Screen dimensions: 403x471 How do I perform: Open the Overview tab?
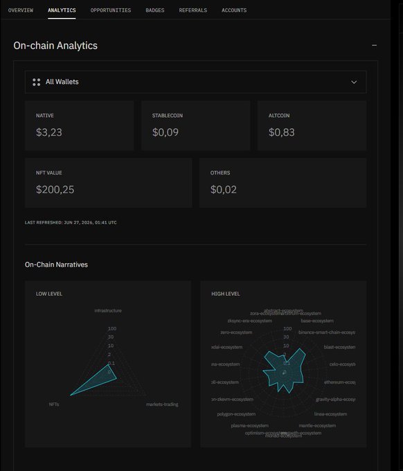tap(21, 10)
